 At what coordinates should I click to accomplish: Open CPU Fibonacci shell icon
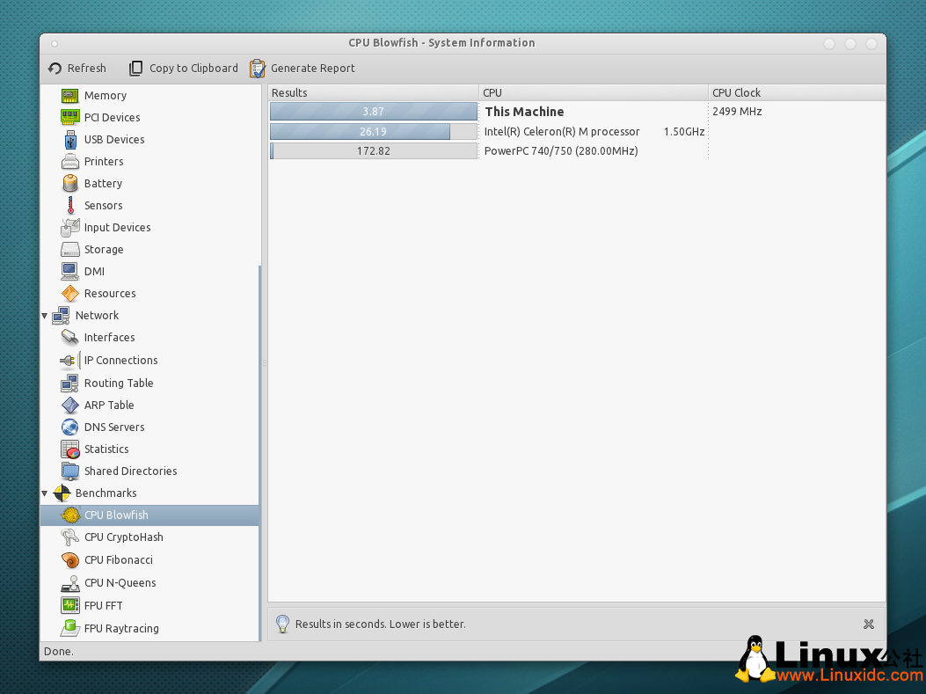(x=69, y=560)
